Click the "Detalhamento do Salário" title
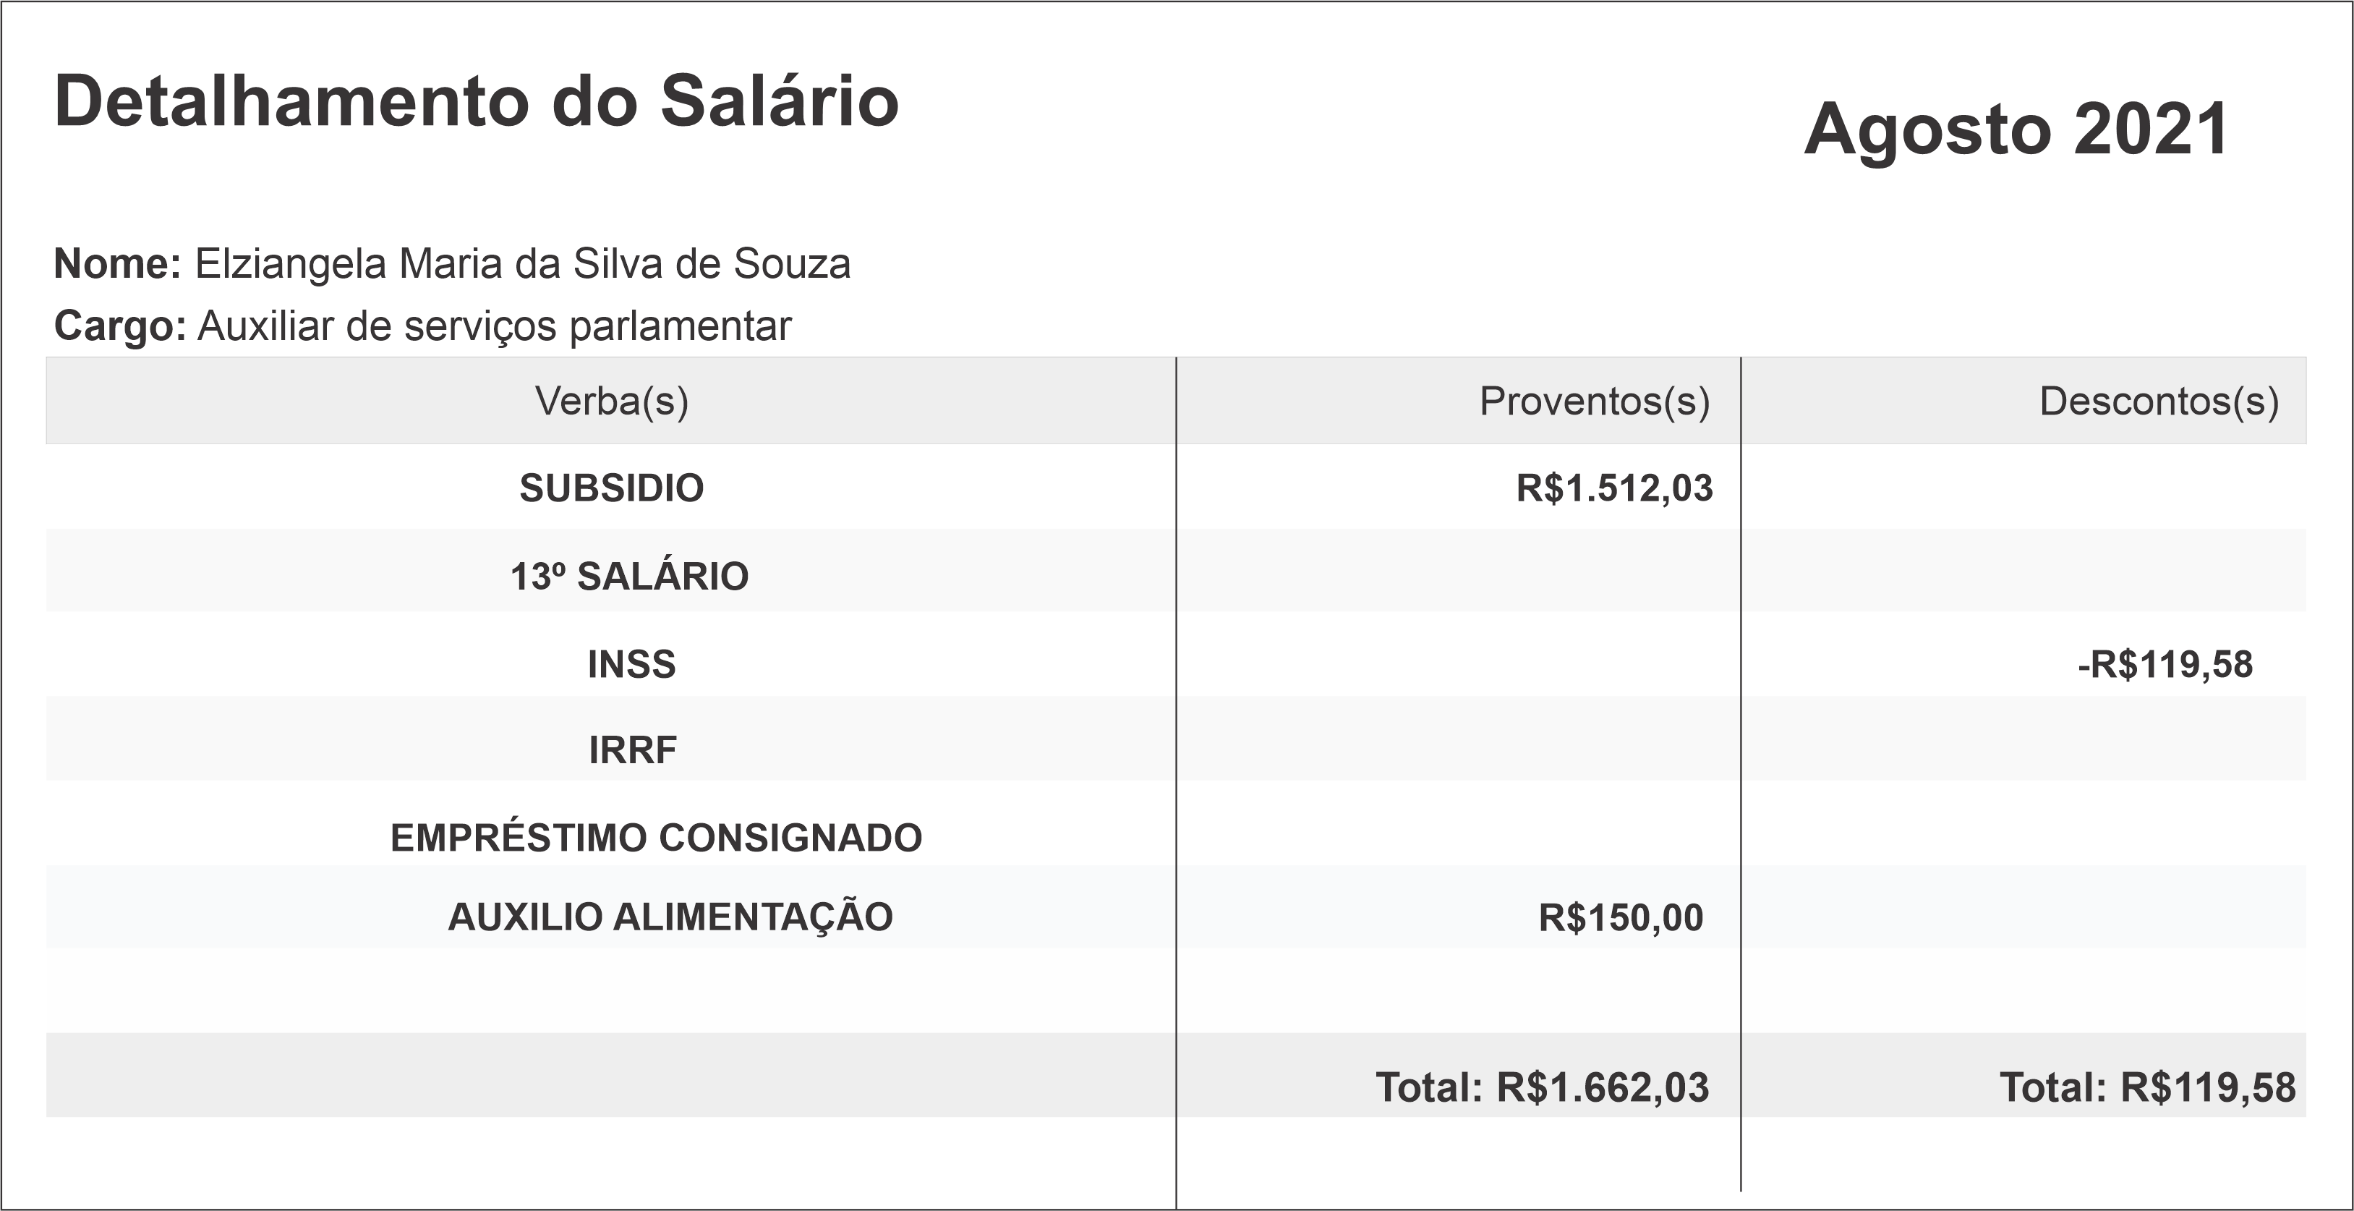The width and height of the screenshot is (2354, 1211). tap(476, 101)
